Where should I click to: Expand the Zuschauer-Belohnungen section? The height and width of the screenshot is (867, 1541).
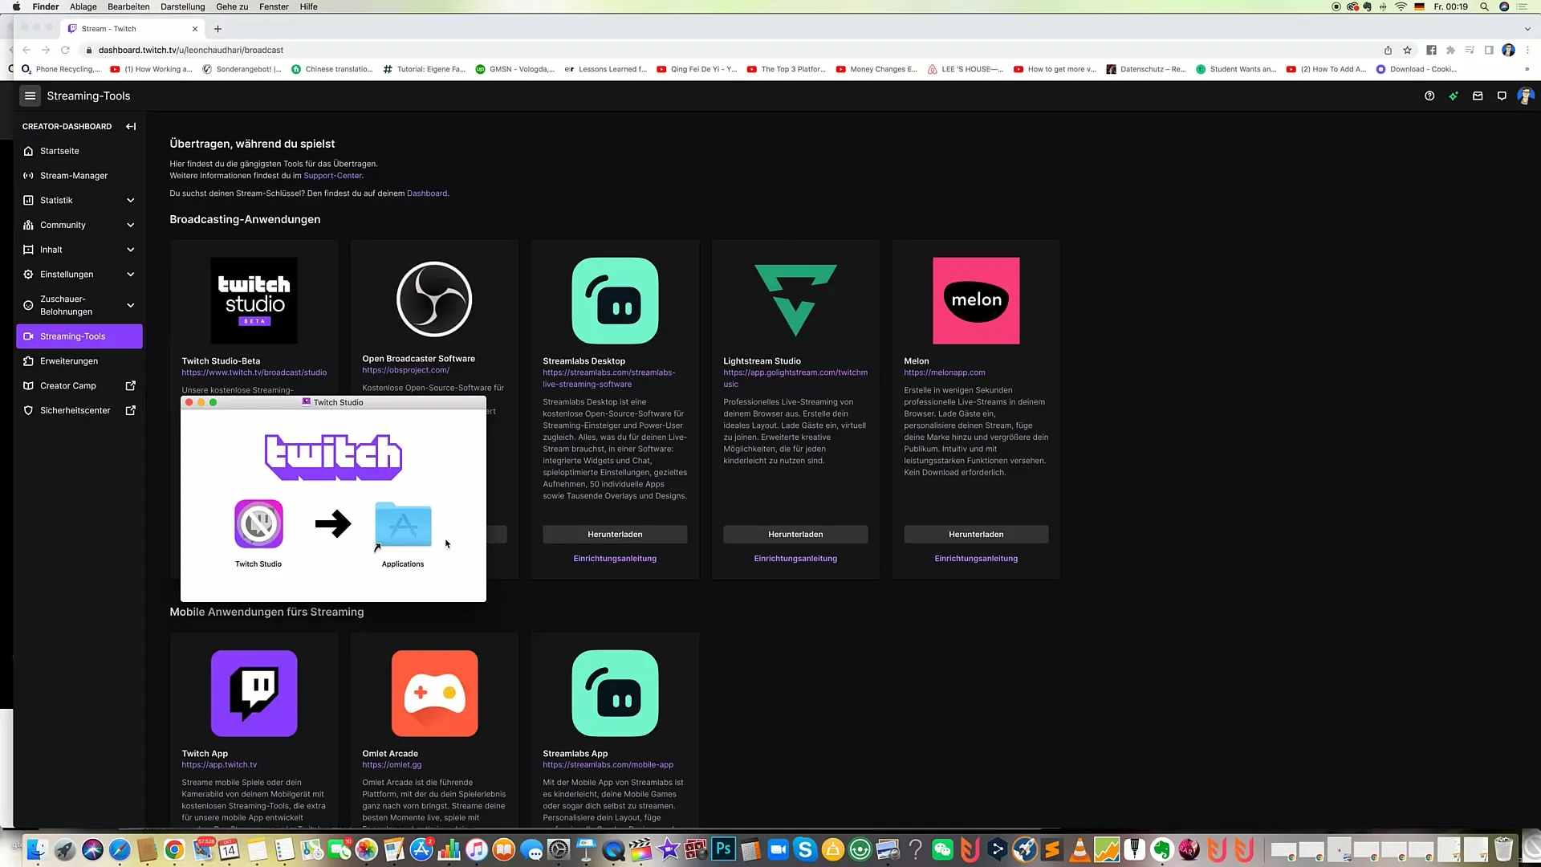pyautogui.click(x=131, y=305)
